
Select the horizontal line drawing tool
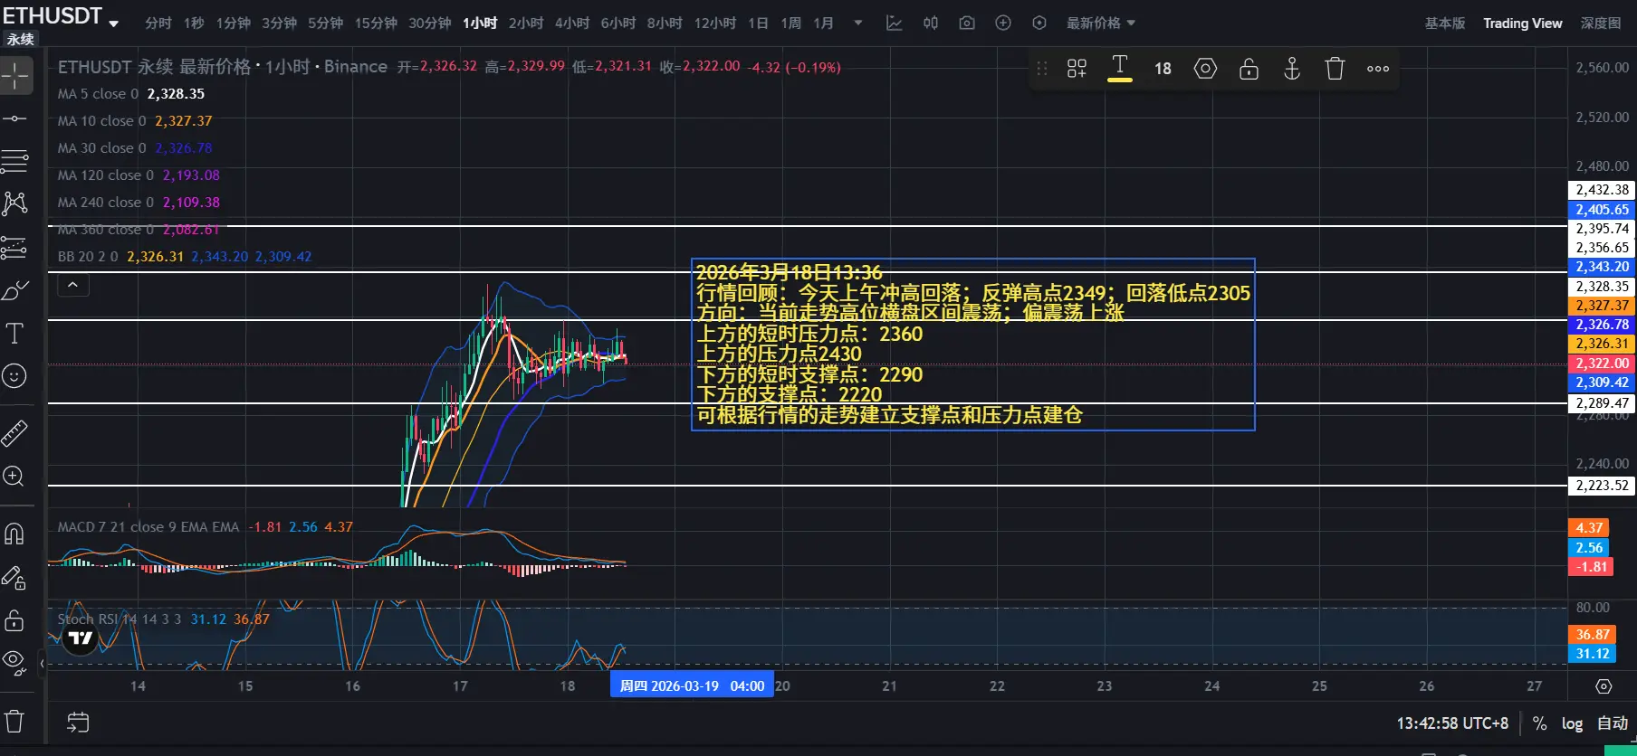click(x=15, y=118)
